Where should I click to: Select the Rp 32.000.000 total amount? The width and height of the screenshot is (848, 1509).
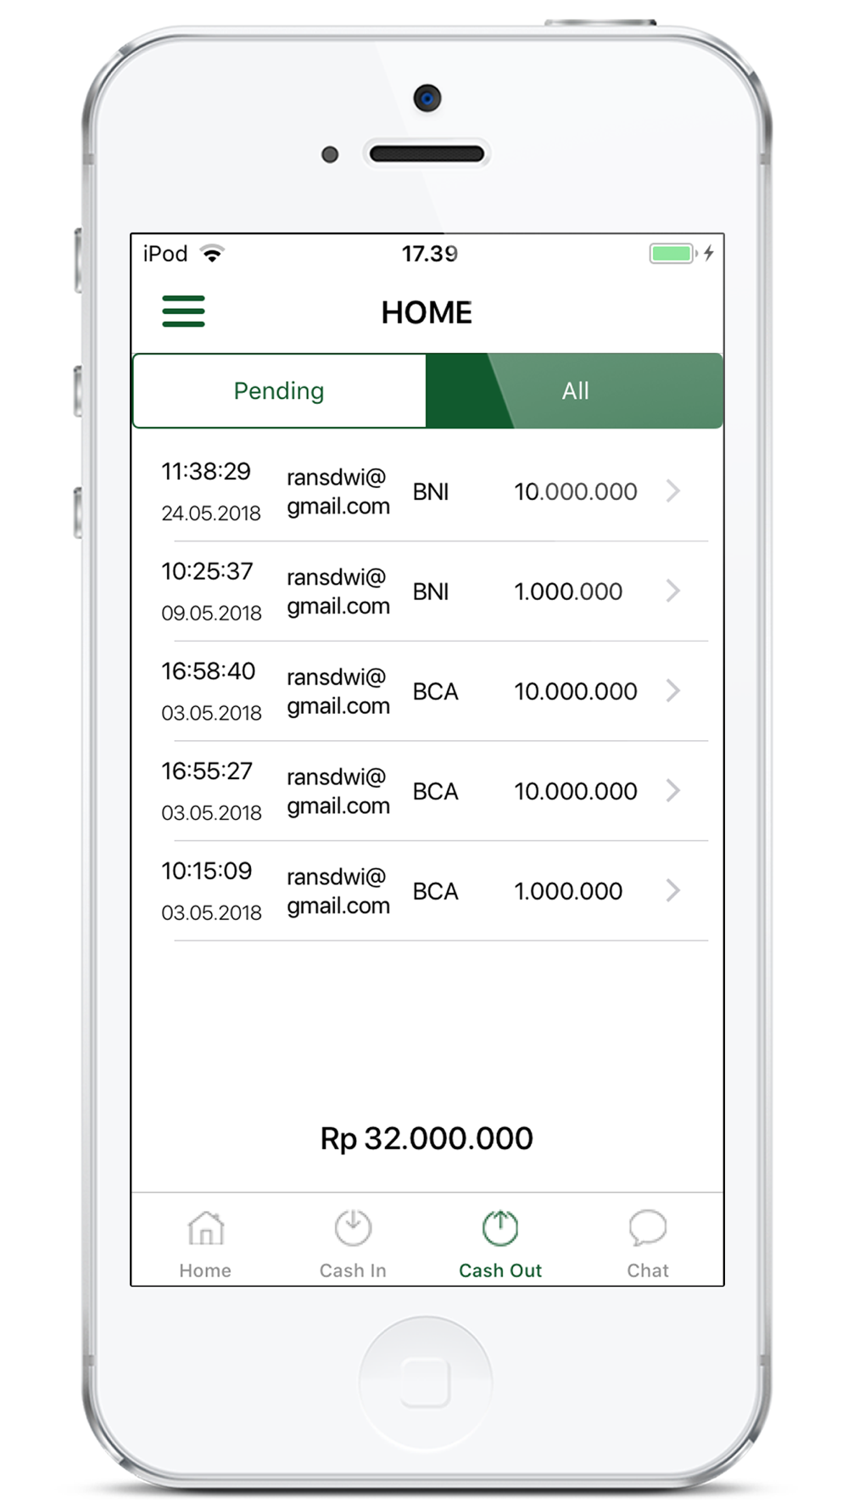click(x=427, y=1138)
